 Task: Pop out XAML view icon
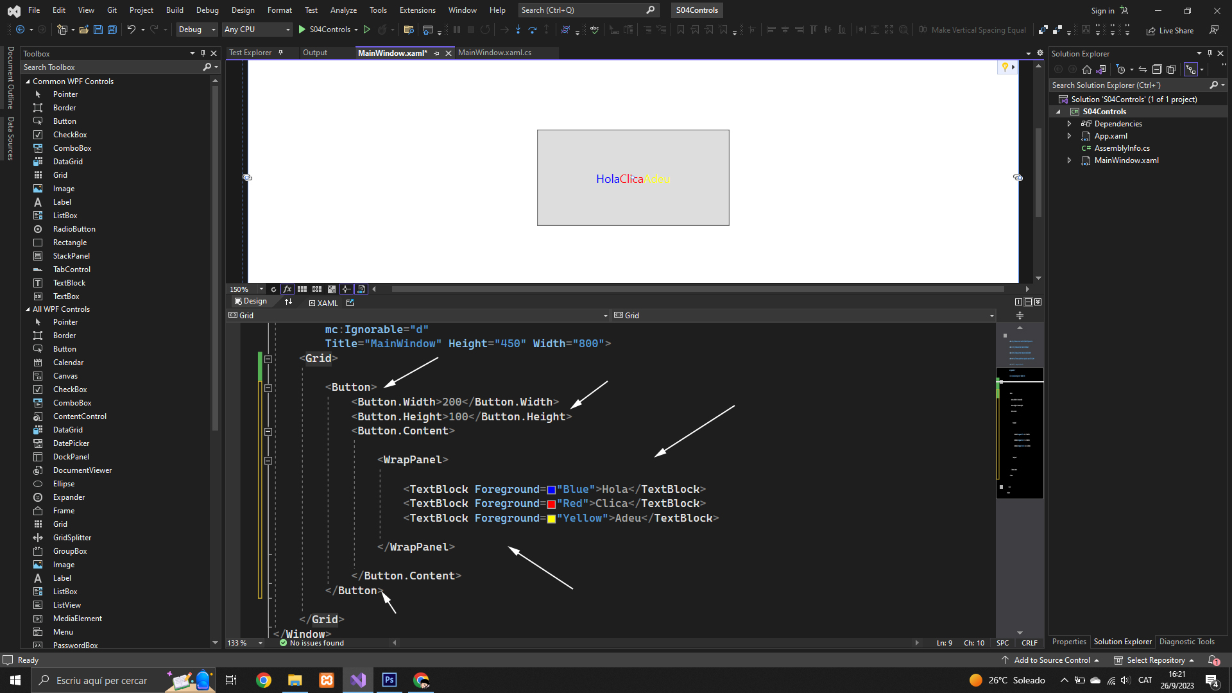[350, 302]
